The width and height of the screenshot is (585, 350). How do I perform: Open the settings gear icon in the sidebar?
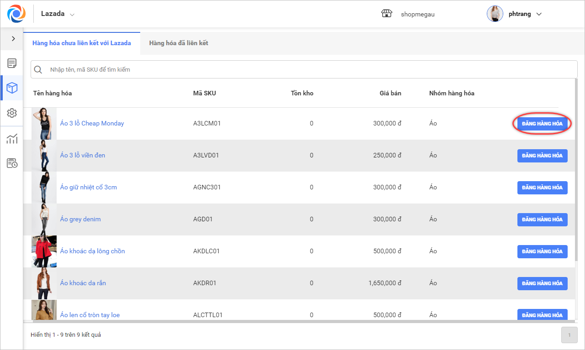tap(12, 113)
